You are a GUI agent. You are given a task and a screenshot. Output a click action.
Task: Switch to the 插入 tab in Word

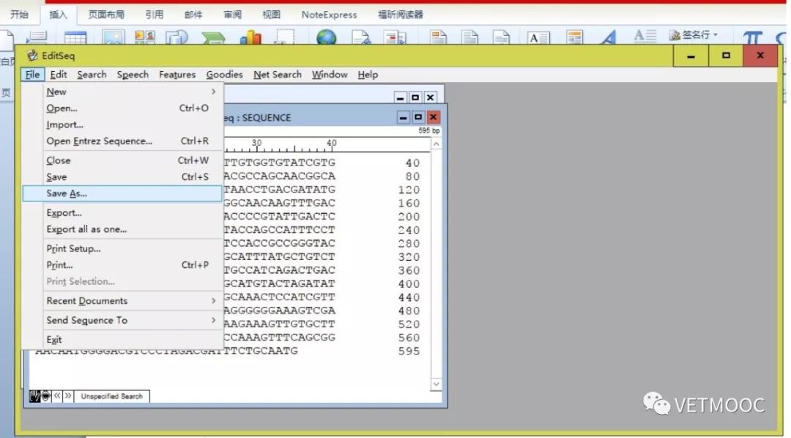58,15
